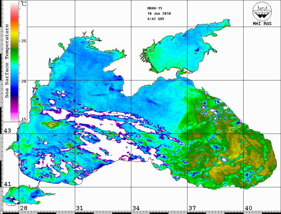Click longitude label '37'
This screenshot has height=214, width=281.
click(192, 208)
